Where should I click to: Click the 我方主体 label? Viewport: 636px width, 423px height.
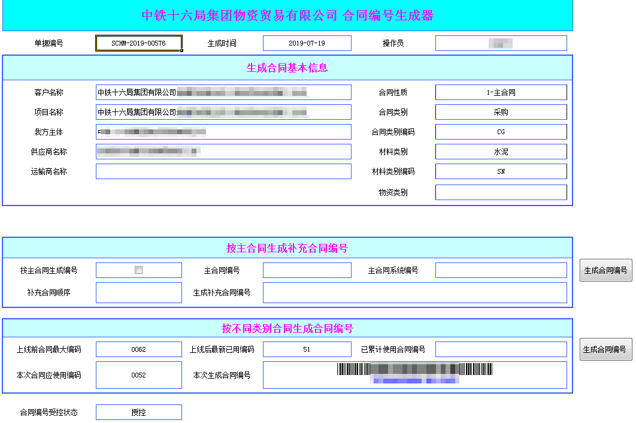[49, 132]
